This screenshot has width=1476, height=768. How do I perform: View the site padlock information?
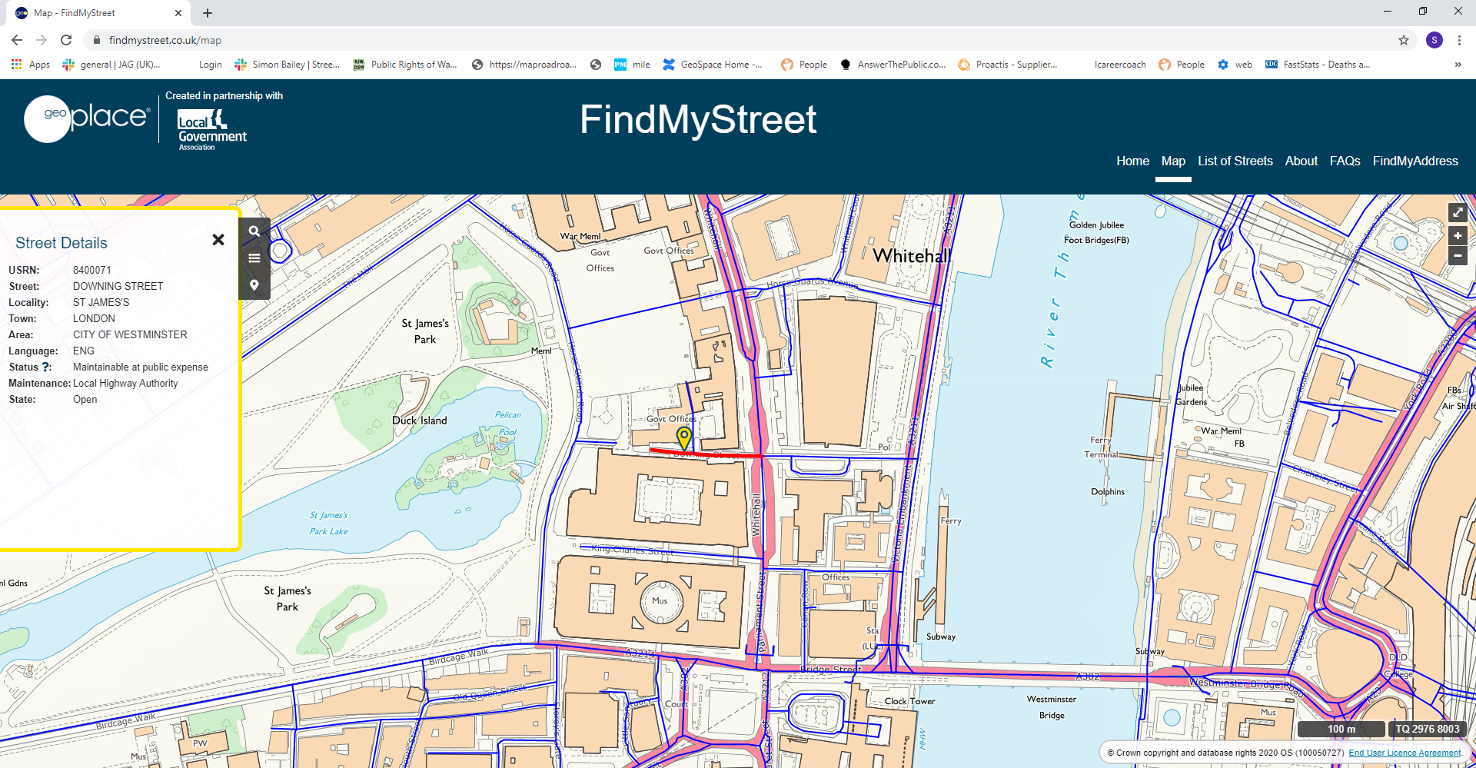pos(97,40)
